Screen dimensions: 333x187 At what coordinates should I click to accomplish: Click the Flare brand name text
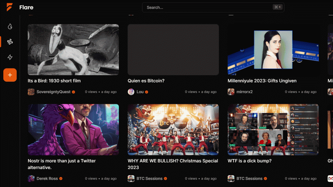(x=26, y=7)
